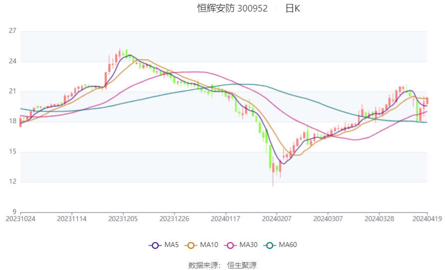
Task: Click the x-axis date 20240207
Action: tap(277, 219)
